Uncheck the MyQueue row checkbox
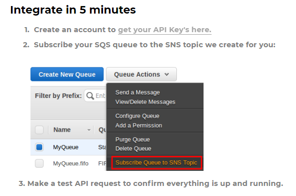This screenshot has width=296, height=196. click(39, 147)
